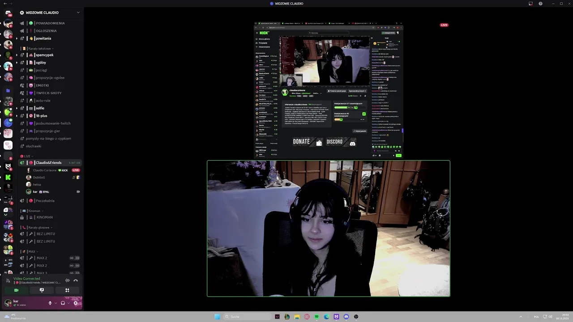Open Opera browser from the taskbar

[307, 317]
